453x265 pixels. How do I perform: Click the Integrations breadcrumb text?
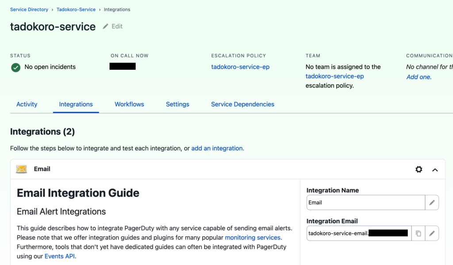[117, 10]
